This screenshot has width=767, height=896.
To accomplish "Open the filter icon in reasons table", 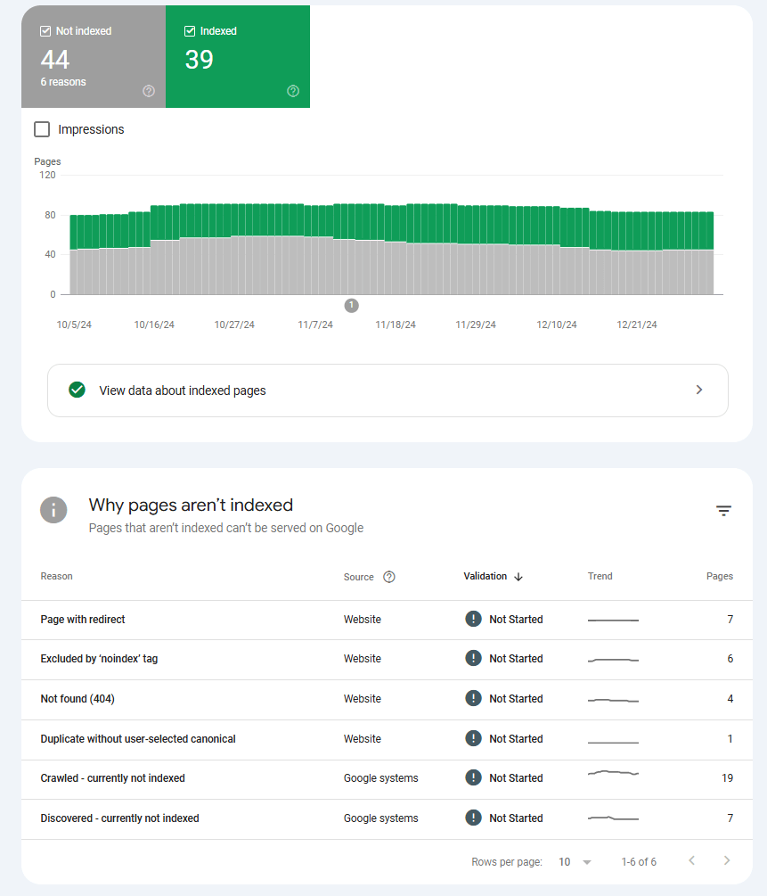I will 723,511.
